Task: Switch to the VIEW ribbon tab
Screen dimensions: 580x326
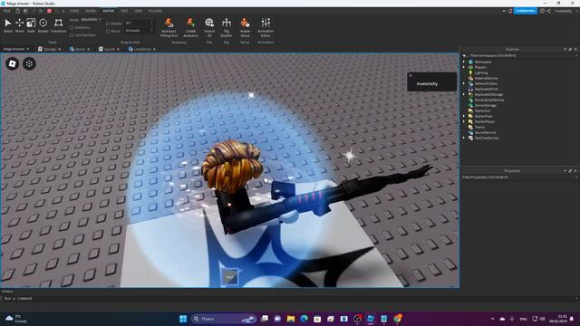Action: (x=139, y=11)
